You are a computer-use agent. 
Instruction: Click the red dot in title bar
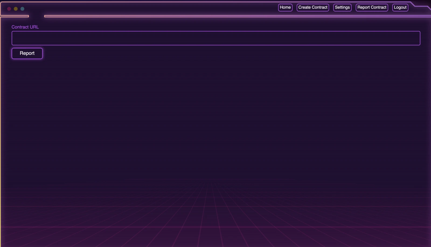(x=9, y=9)
